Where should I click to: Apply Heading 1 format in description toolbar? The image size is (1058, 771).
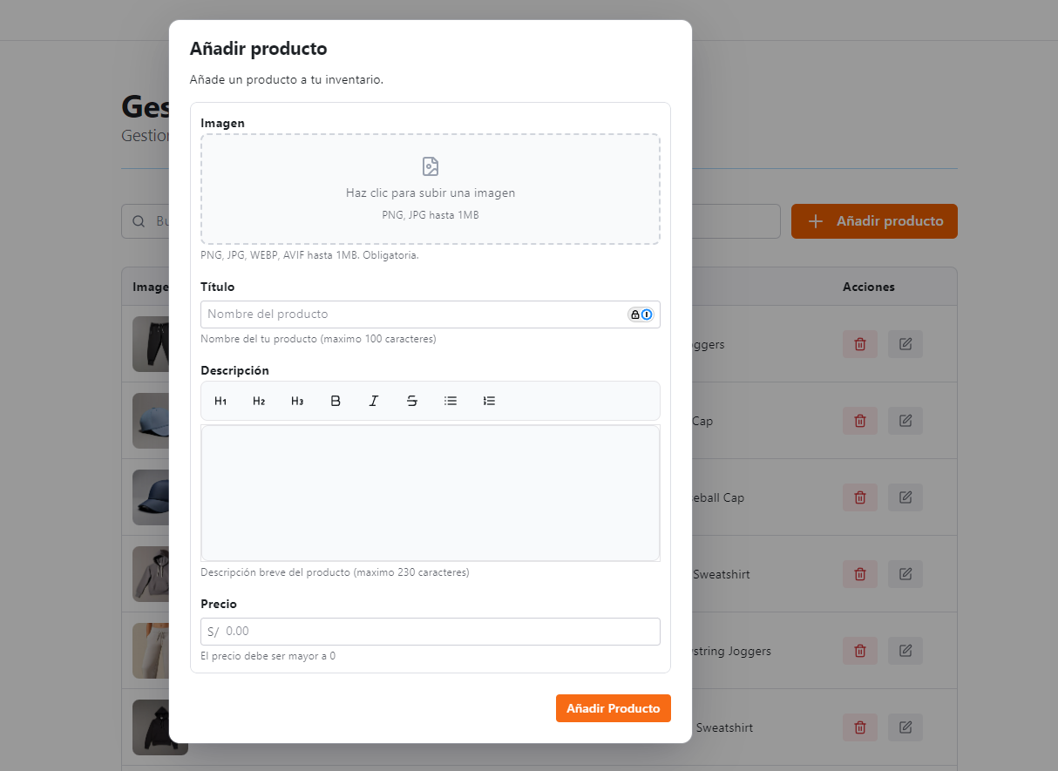(x=220, y=401)
